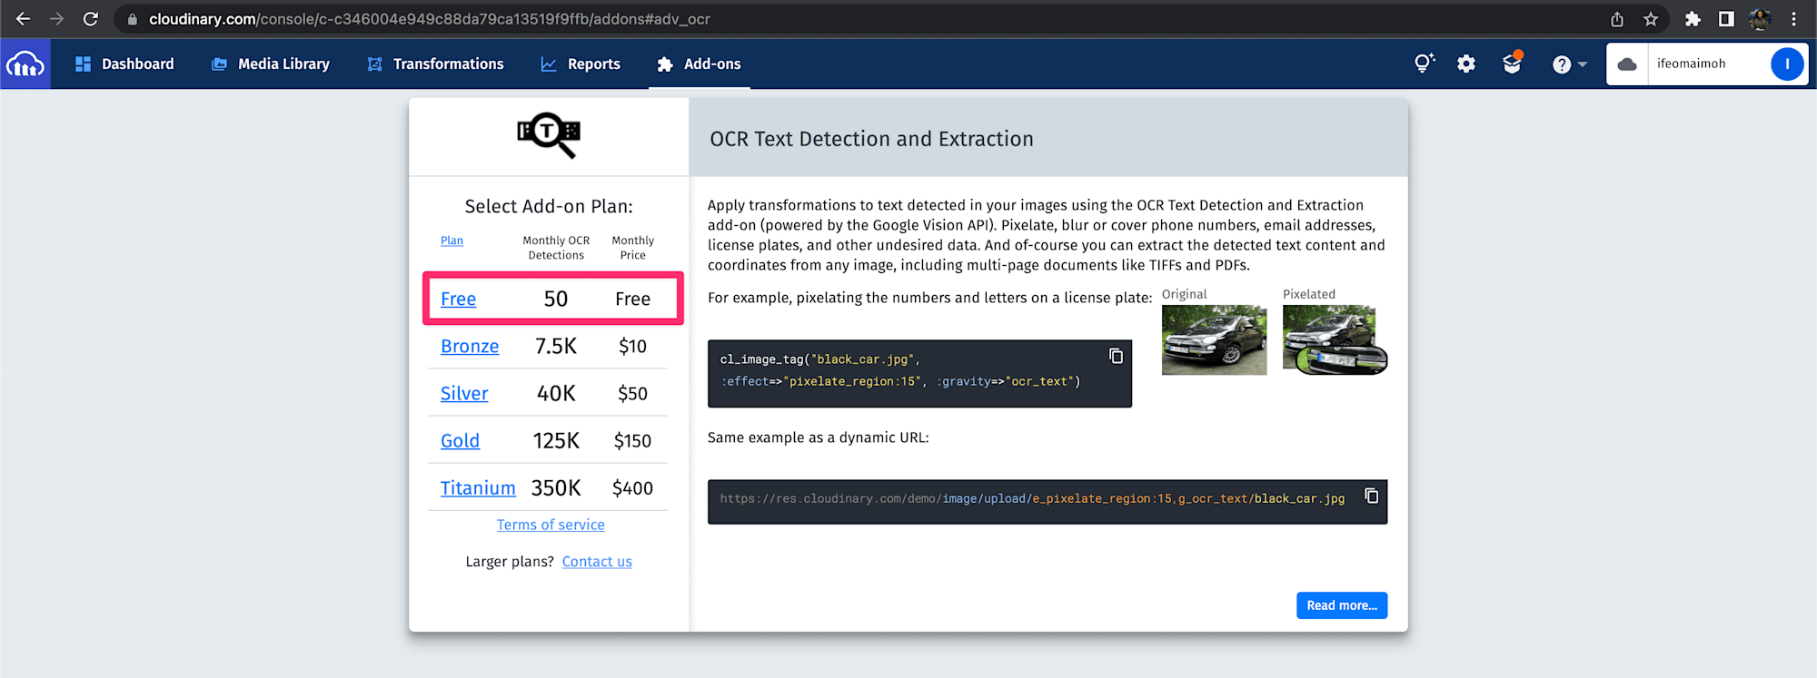The height and width of the screenshot is (678, 1817).
Task: Click the Contact us link
Action: coord(597,562)
